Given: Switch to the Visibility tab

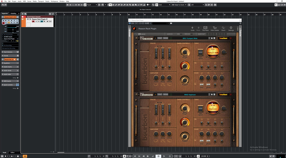Looking at the screenshot, I should (x=13, y=13).
